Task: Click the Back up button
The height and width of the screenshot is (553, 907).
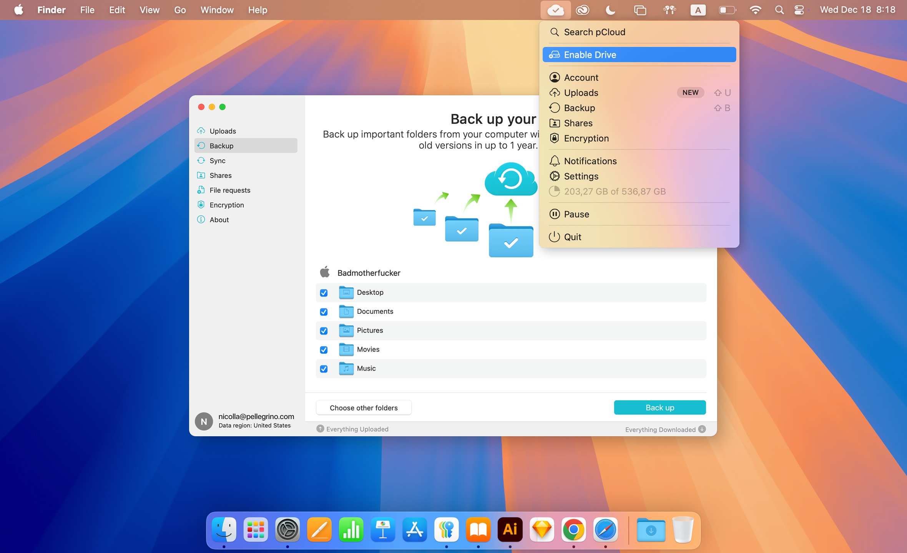Action: (x=659, y=407)
